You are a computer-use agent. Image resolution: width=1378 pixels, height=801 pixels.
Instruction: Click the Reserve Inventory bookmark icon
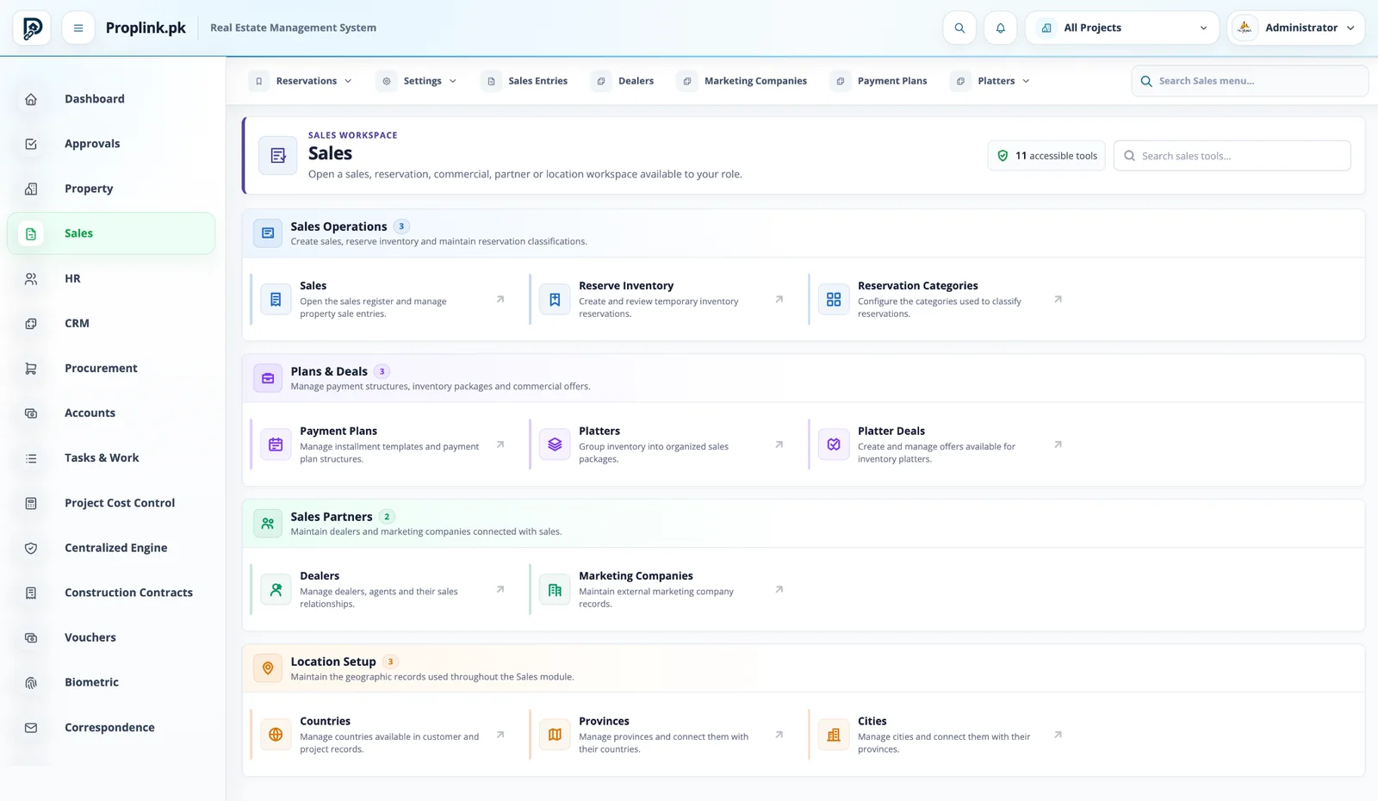[x=555, y=300]
